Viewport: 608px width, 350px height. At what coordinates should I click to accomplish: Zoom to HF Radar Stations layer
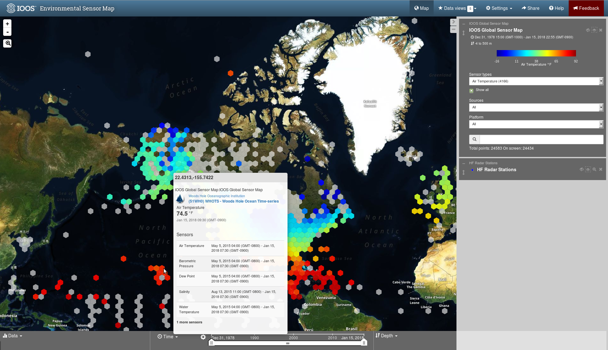coord(594,170)
